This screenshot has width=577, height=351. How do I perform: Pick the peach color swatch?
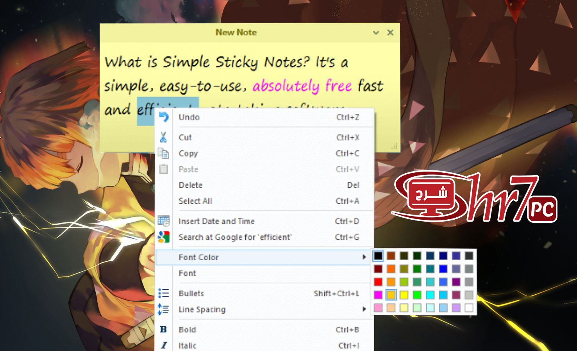click(391, 308)
